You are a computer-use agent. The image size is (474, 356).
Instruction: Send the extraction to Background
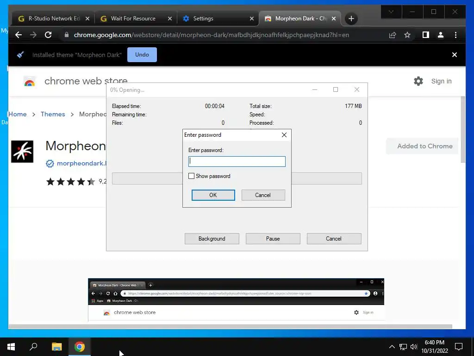(212, 239)
